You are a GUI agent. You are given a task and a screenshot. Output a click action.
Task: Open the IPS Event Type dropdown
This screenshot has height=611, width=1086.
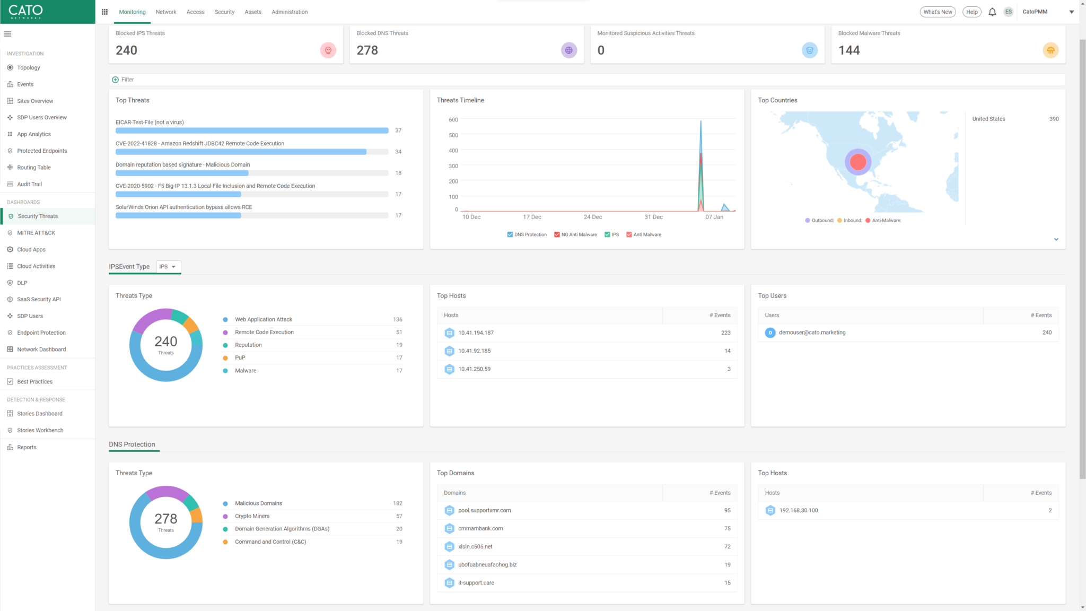tap(168, 267)
